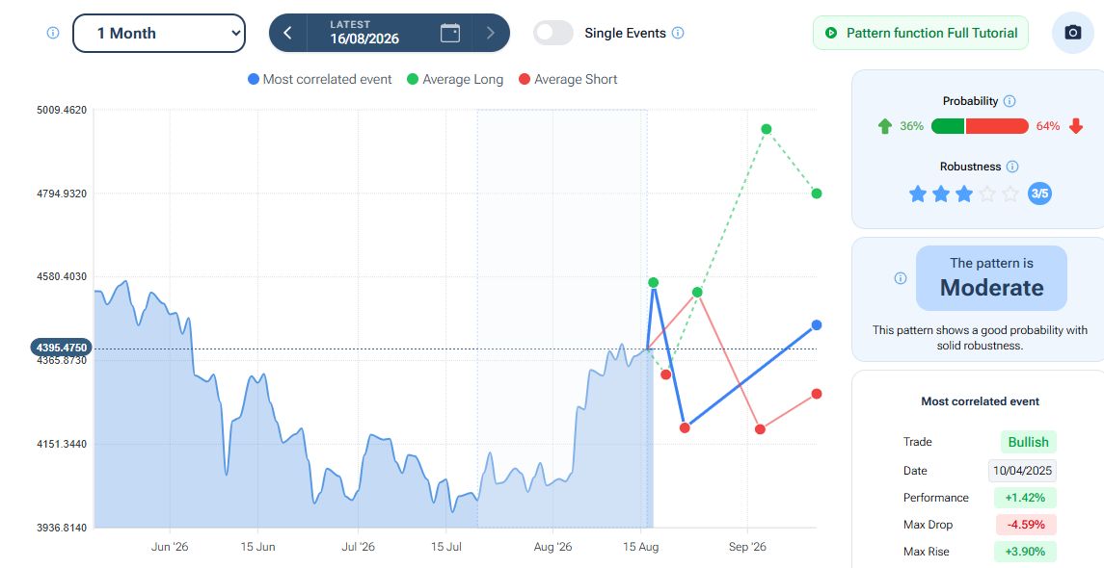Enable the Single Events toggle
The width and height of the screenshot is (1104, 568).
coord(553,33)
